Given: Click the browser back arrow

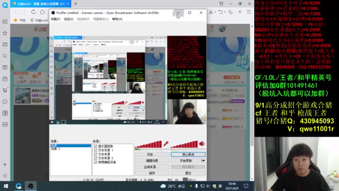Looking at the screenshot, I should click(x=16, y=12).
